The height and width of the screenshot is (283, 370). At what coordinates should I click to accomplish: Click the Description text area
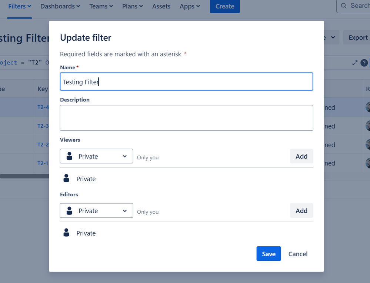pyautogui.click(x=186, y=118)
